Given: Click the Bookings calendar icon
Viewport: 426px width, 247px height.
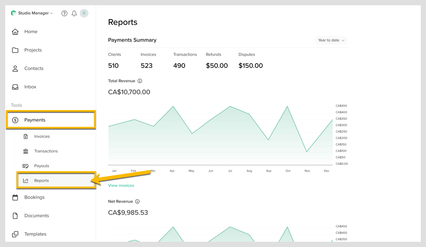Looking at the screenshot, I should (x=15, y=197).
